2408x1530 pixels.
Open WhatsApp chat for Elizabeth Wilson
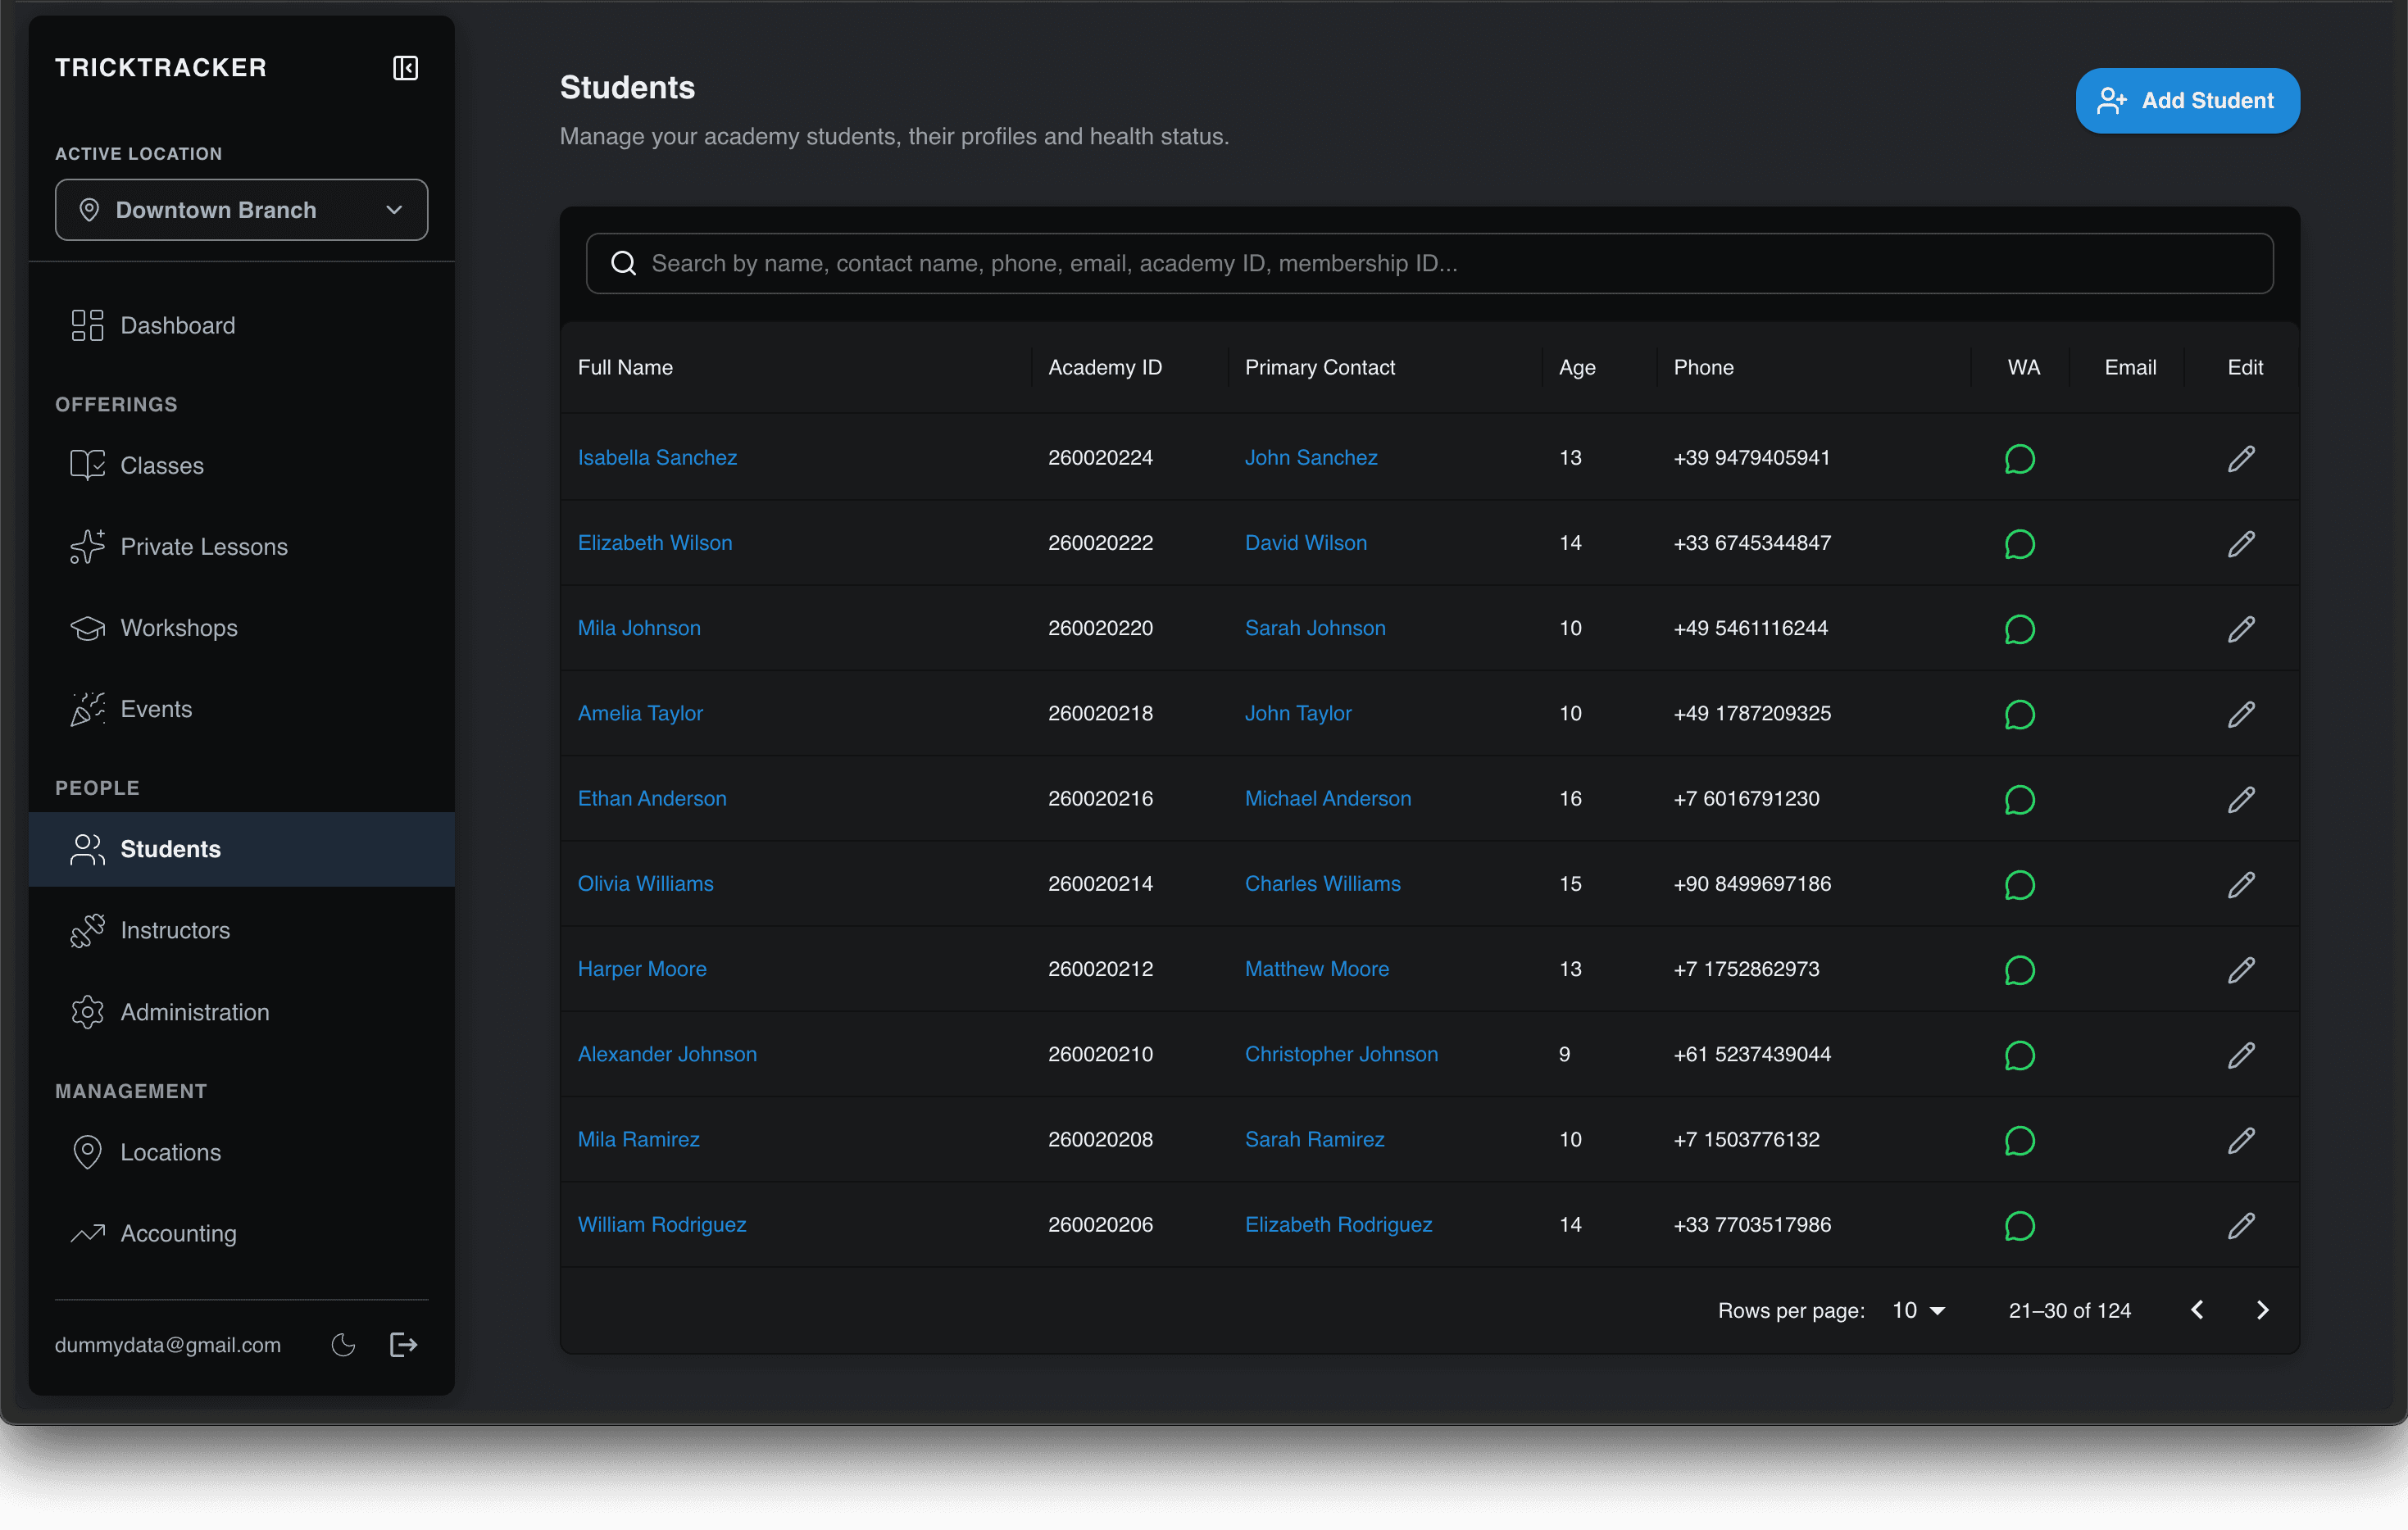pos(2020,543)
